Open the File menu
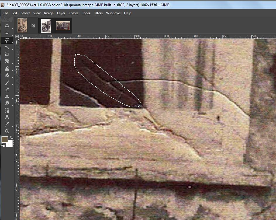 click(x=5, y=13)
